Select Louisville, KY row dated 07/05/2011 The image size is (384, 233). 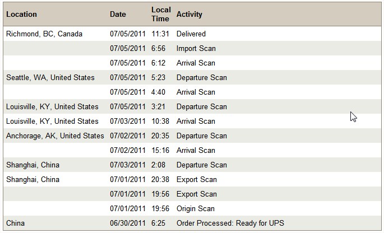pos(192,106)
